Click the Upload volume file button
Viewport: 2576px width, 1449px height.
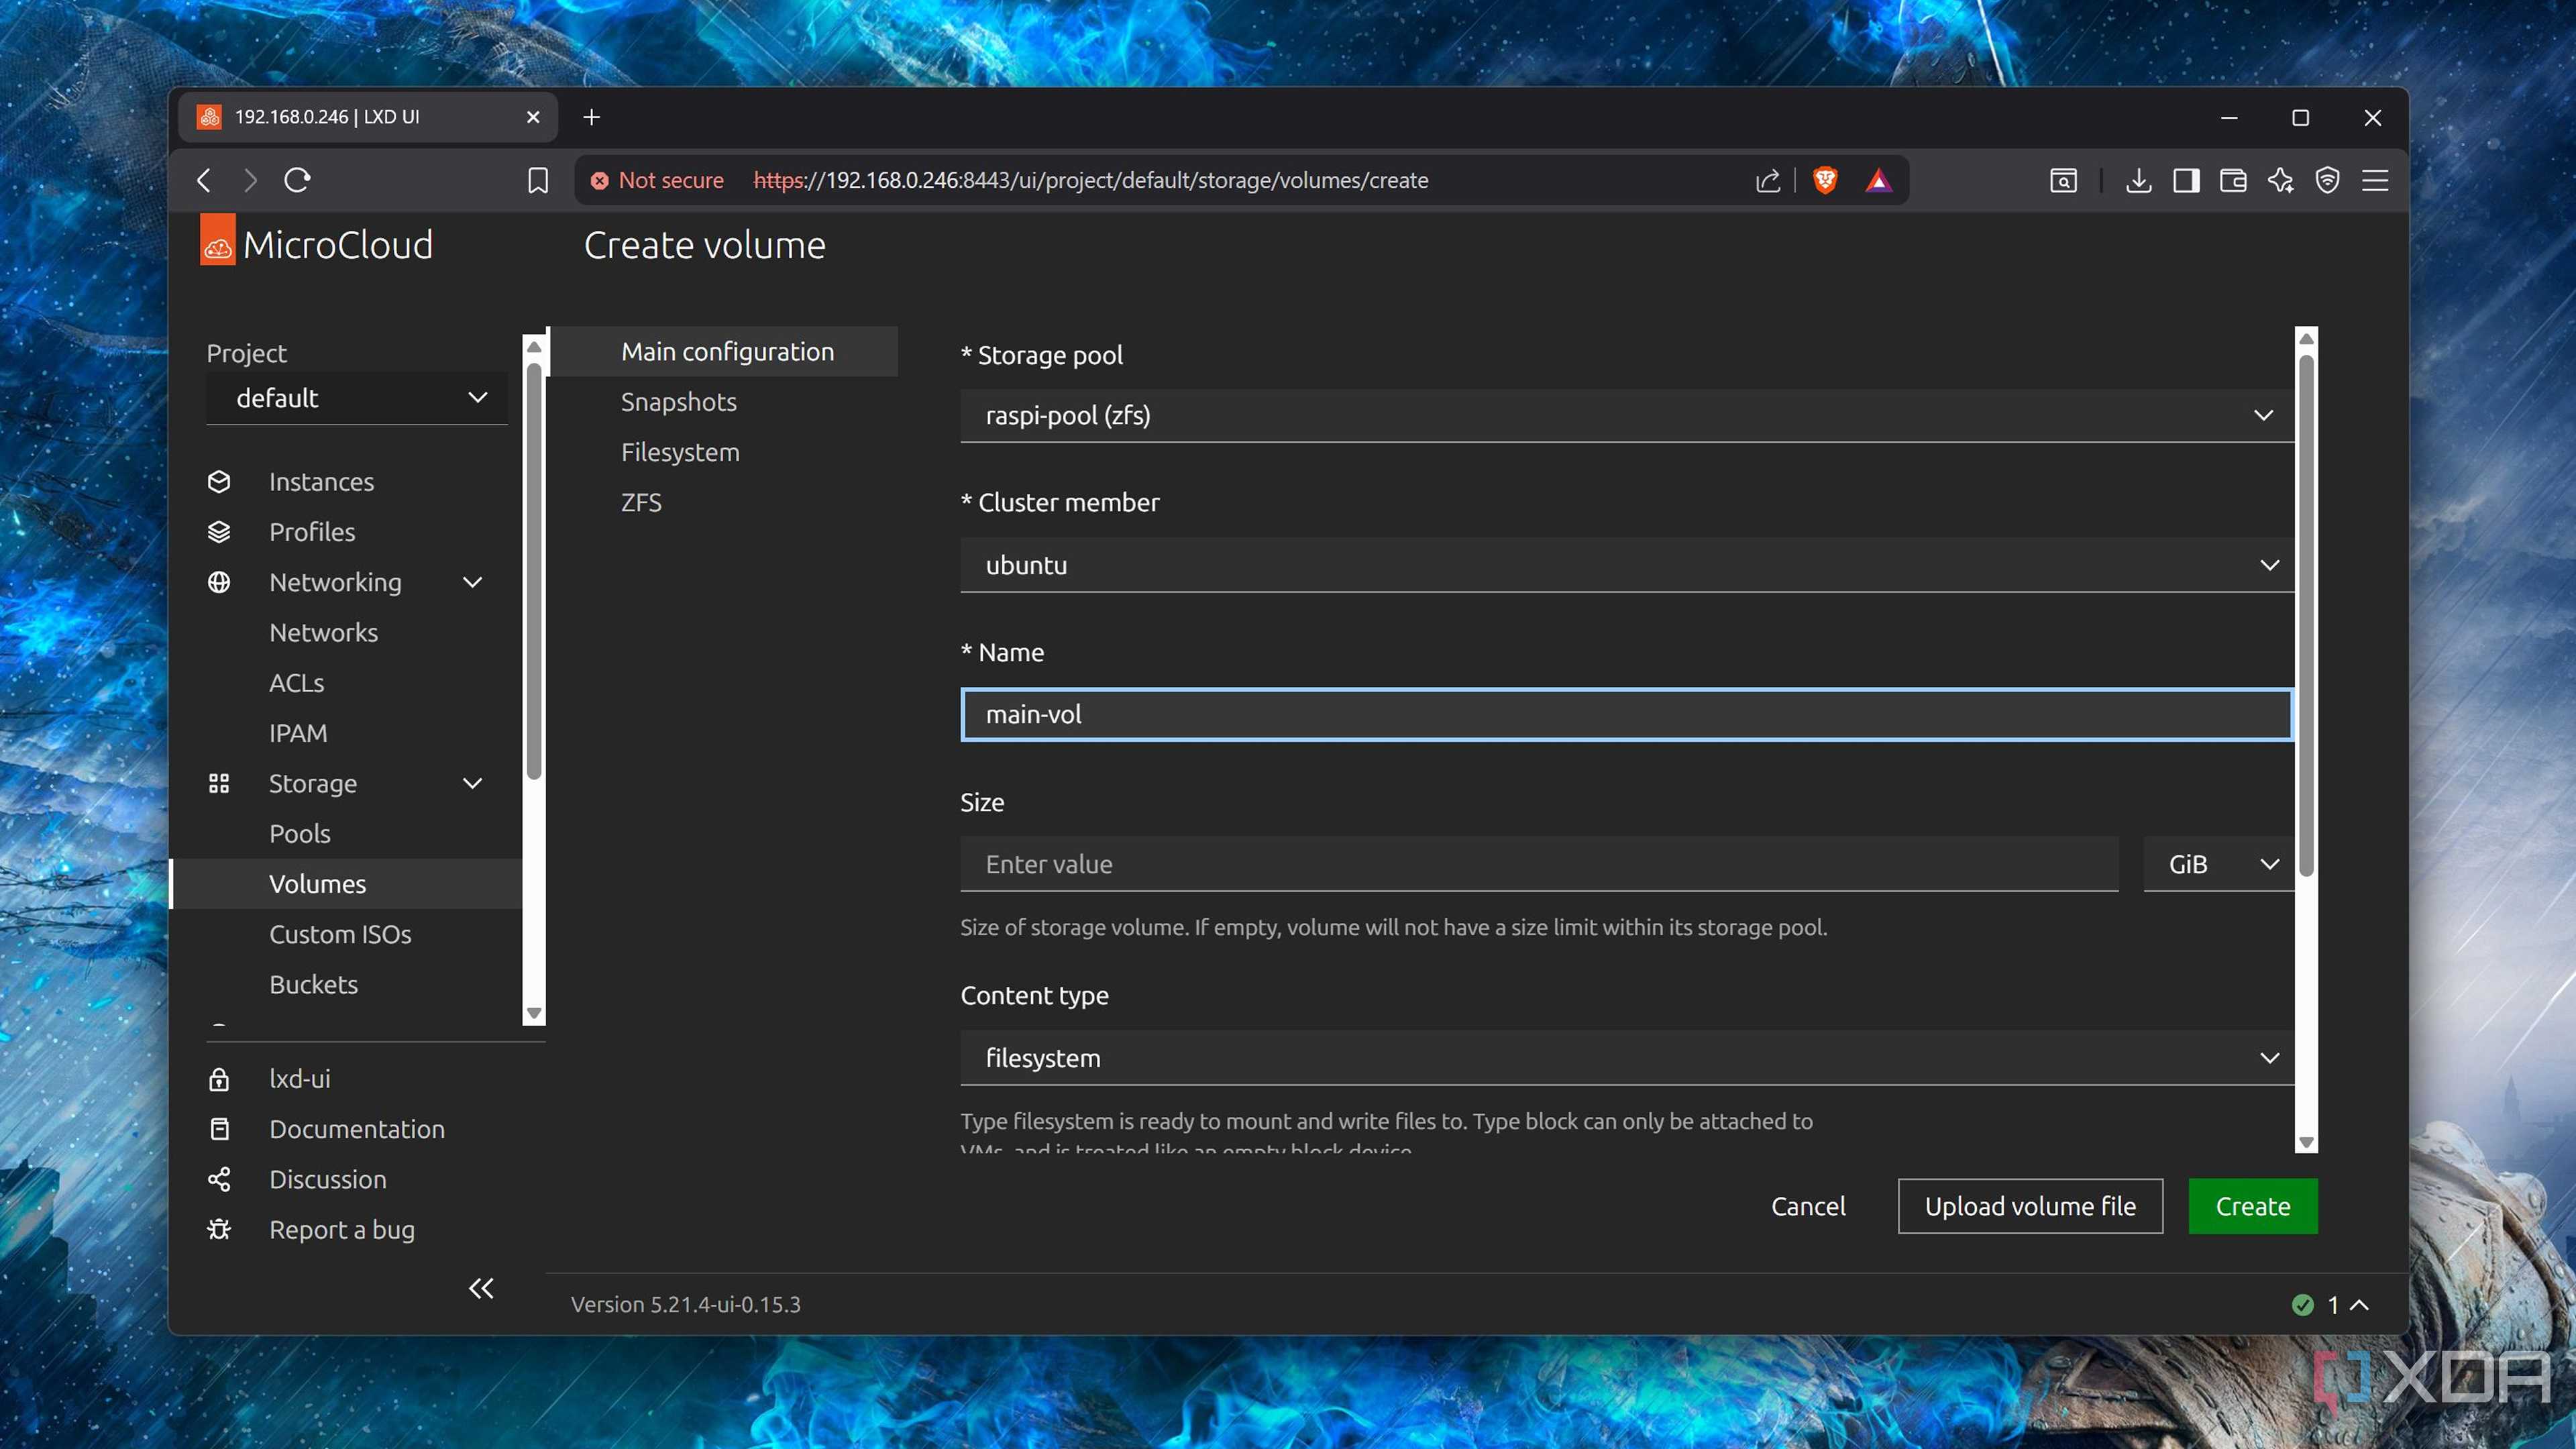[x=2030, y=1206]
